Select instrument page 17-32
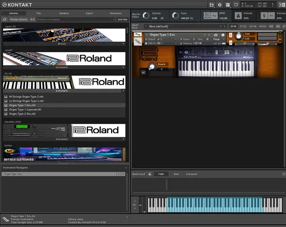Screen dimensions: 286x227 243,26
